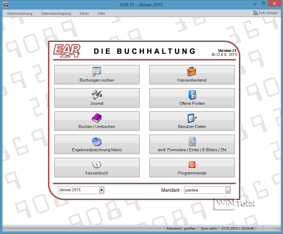Click the window resize grip in status bar corner
This screenshot has width=283, height=234.
click(x=279, y=229)
